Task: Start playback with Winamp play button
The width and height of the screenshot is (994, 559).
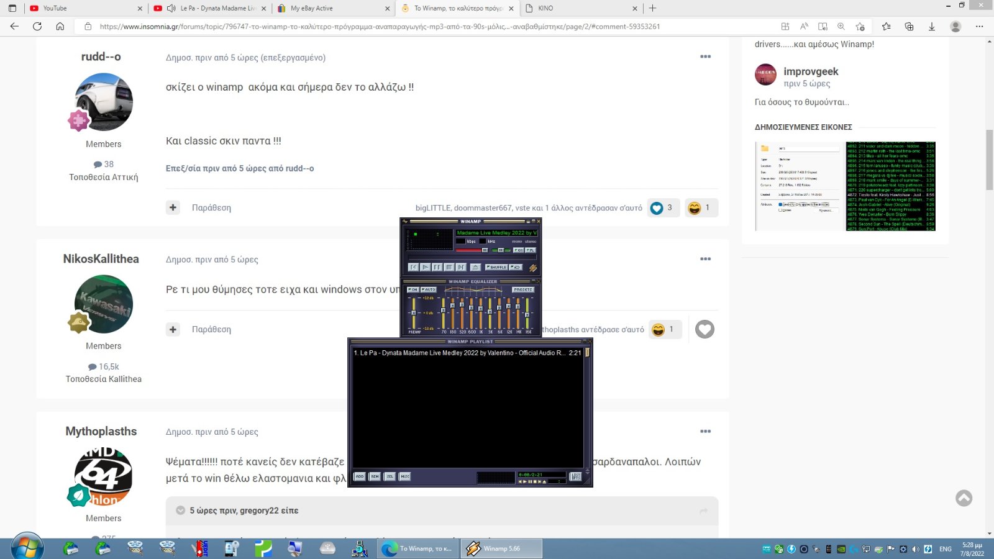Action: point(426,267)
